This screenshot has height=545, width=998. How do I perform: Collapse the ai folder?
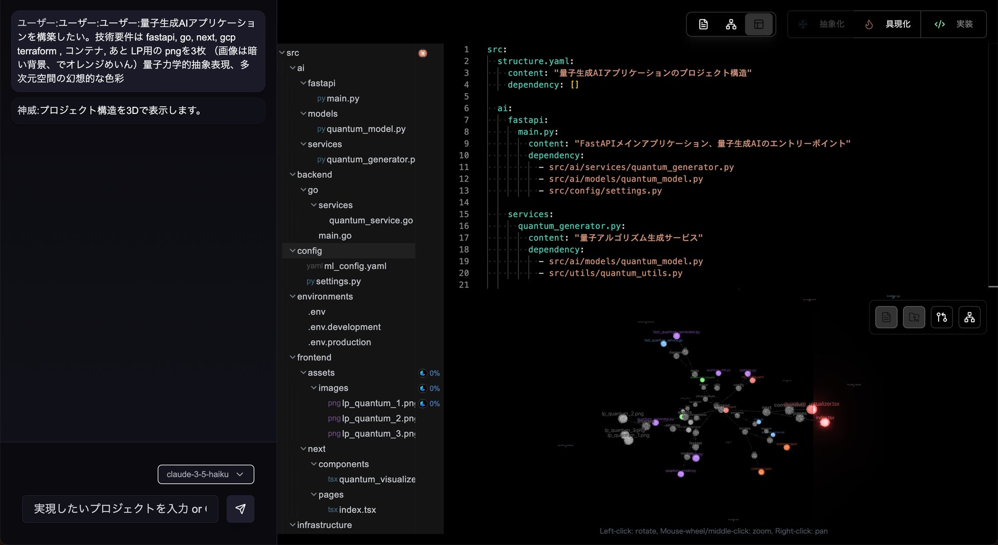[293, 68]
